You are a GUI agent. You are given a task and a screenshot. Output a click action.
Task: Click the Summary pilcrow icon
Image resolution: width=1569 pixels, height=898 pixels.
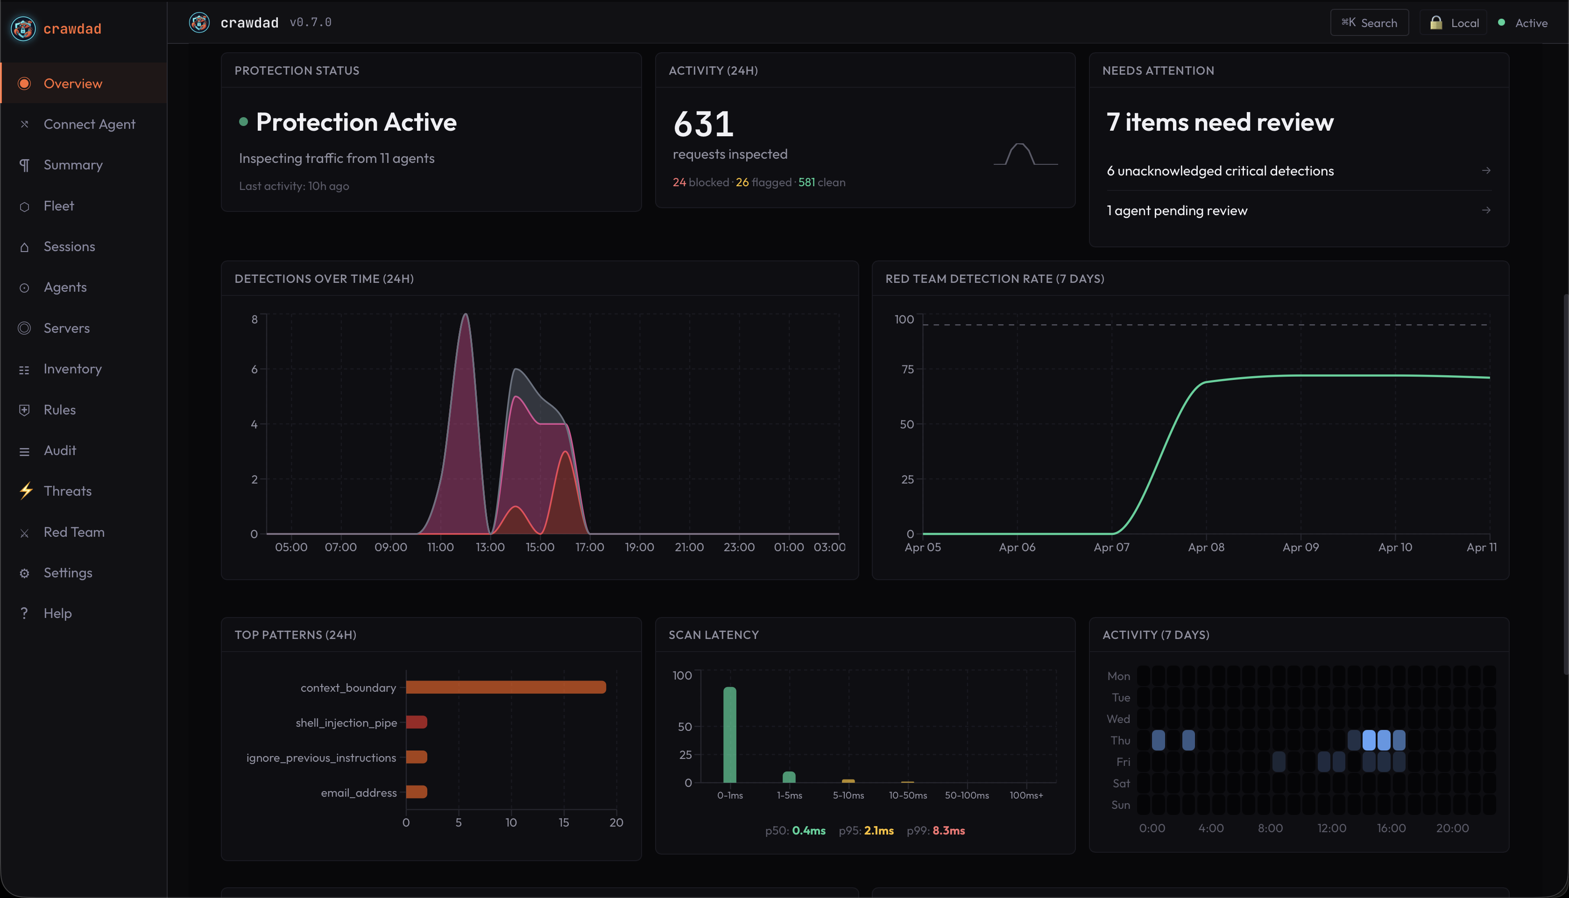click(24, 165)
